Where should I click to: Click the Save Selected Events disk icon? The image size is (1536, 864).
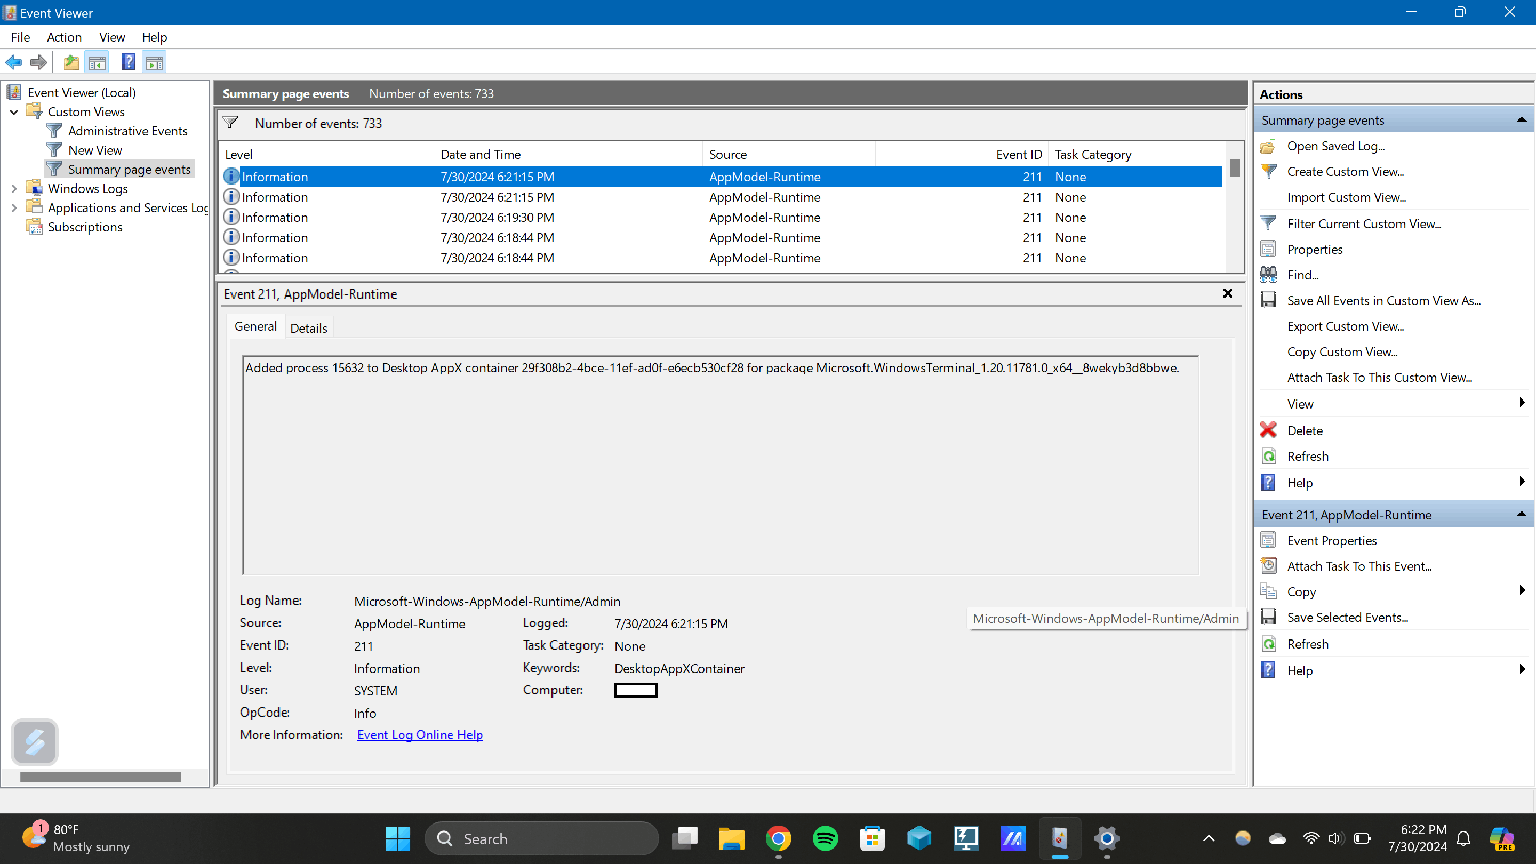click(x=1268, y=617)
